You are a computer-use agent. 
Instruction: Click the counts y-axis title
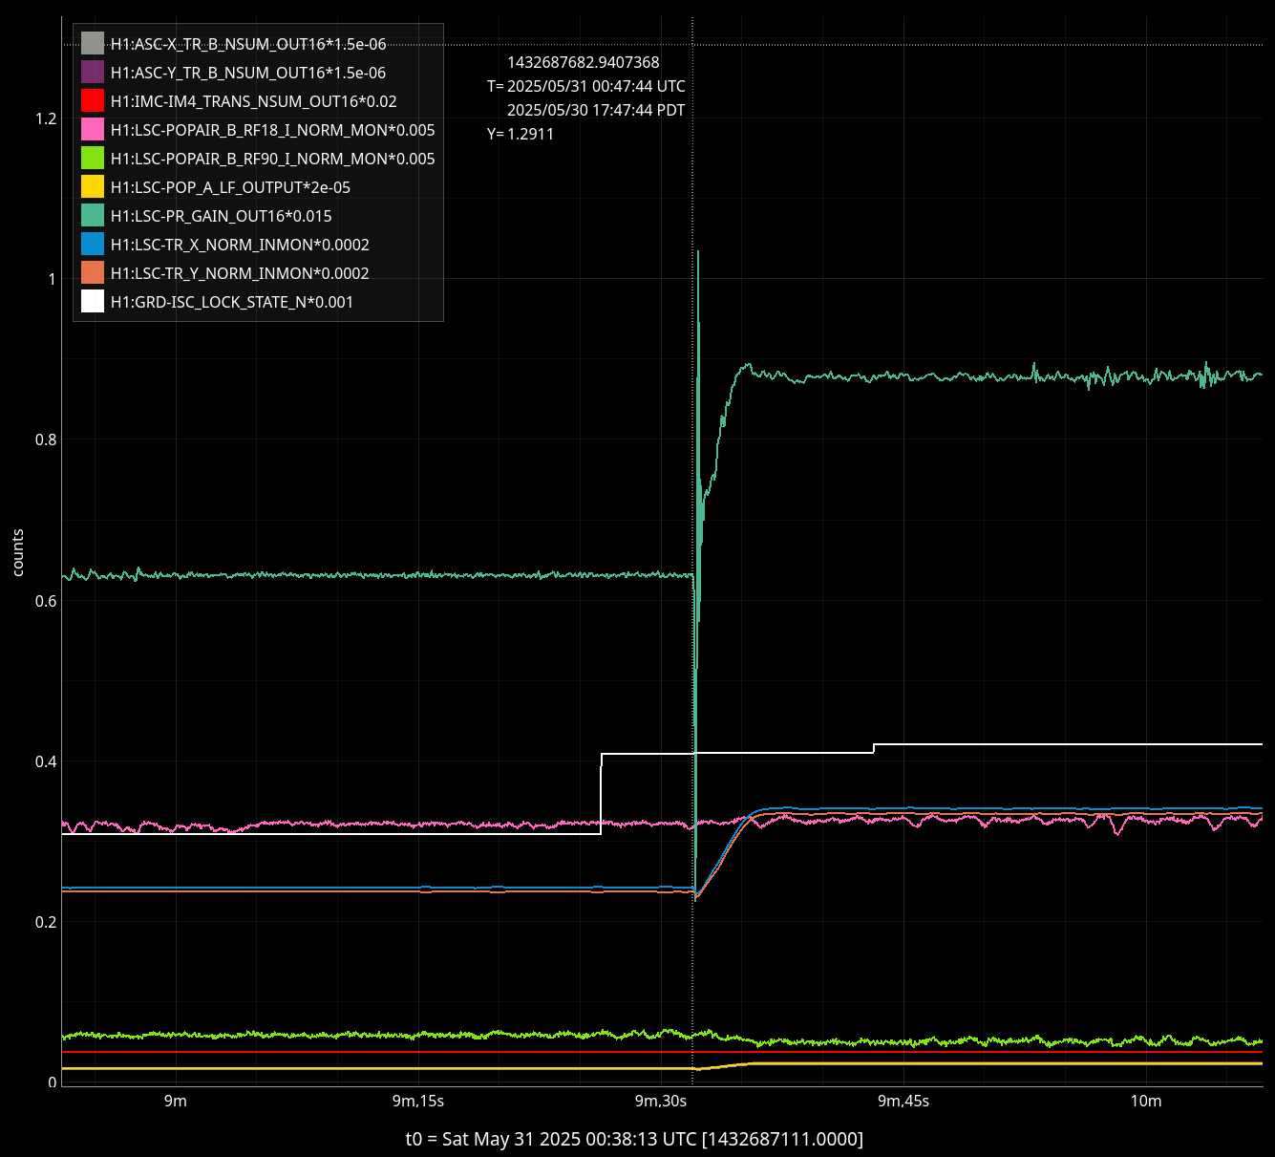[x=18, y=553]
